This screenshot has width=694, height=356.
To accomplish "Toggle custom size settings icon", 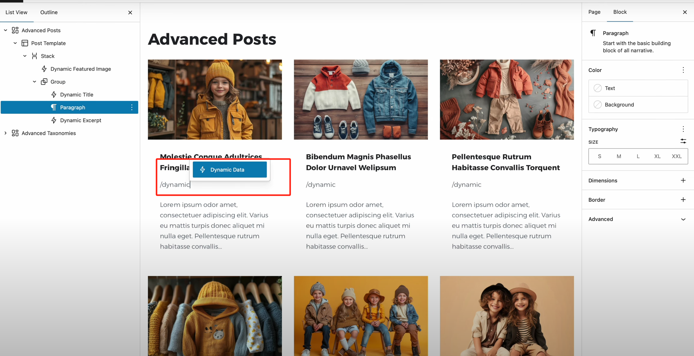I will point(683,142).
